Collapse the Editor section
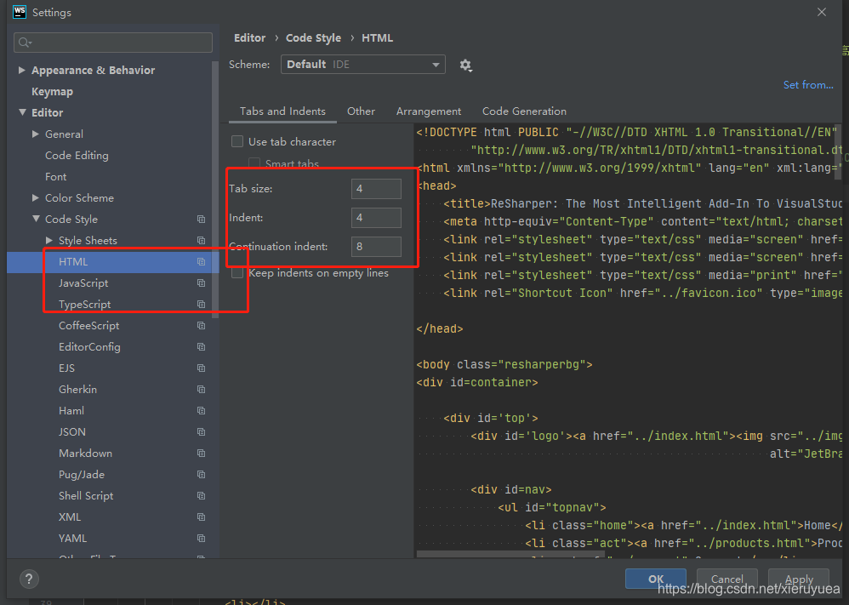Screen dimensions: 849x605 (22, 112)
